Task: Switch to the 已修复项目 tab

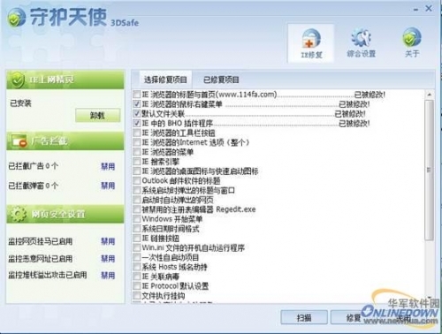Action: (x=221, y=80)
